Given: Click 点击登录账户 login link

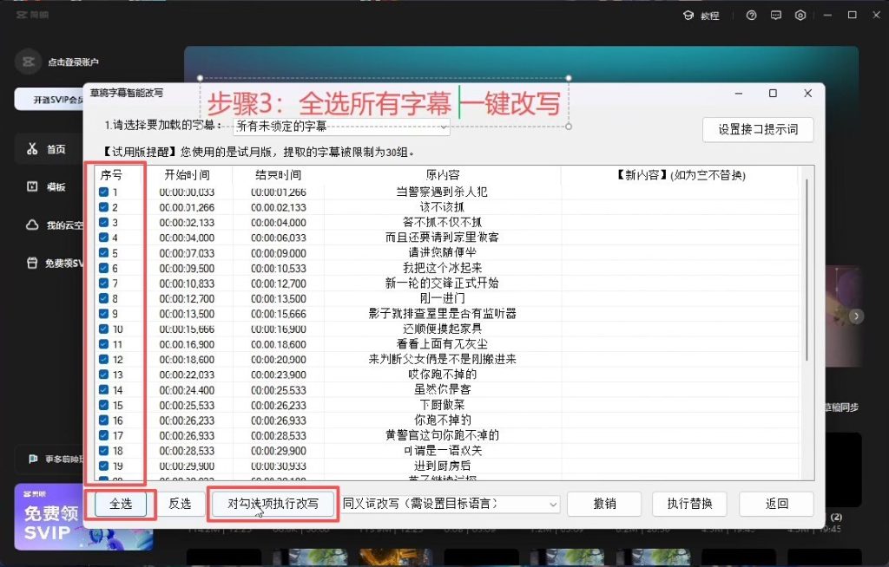Looking at the screenshot, I should [73, 62].
